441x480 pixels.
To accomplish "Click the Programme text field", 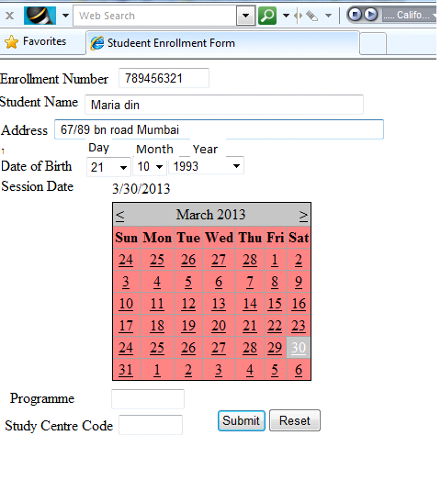I will click(x=148, y=399).
